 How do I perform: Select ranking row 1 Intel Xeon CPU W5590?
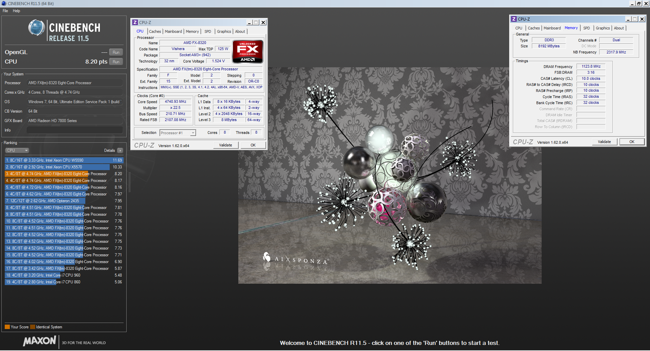64,160
